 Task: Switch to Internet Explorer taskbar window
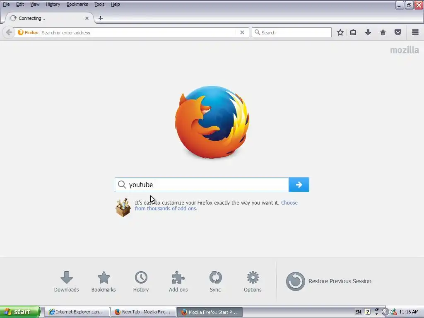point(77,312)
